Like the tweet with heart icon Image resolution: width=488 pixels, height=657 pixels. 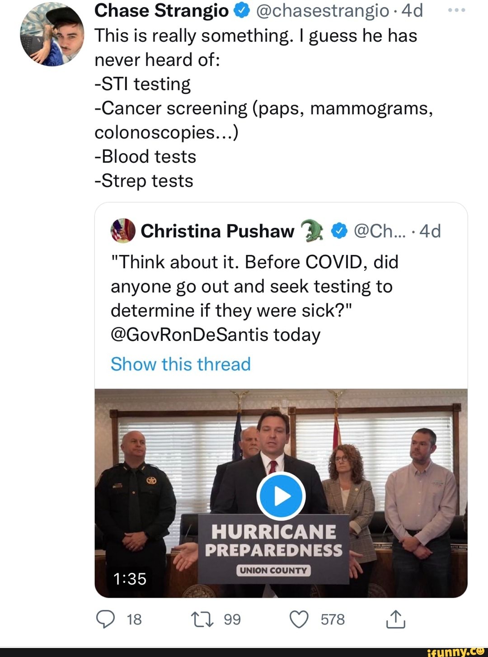[299, 619]
